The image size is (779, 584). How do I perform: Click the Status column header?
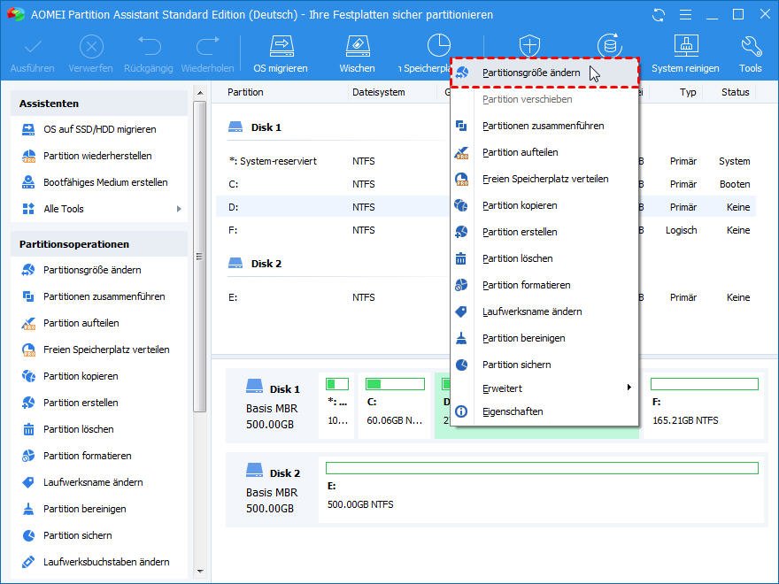(736, 92)
